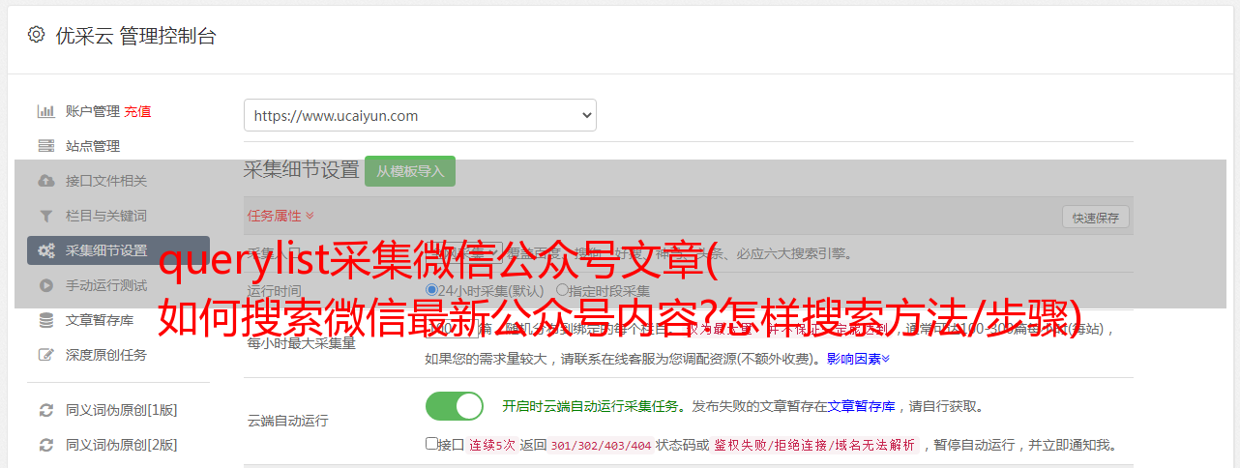This screenshot has width=1240, height=468.
Task: Click the gear icon beside 优采云 管理控制台
Action: tap(36, 35)
